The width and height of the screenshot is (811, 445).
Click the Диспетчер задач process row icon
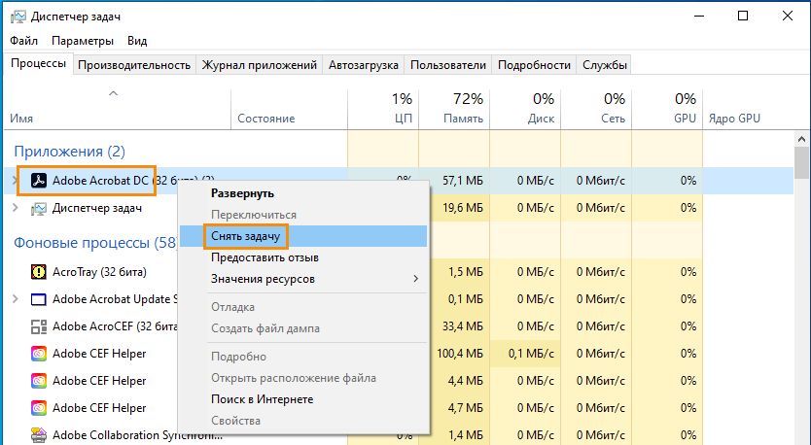pos(39,208)
